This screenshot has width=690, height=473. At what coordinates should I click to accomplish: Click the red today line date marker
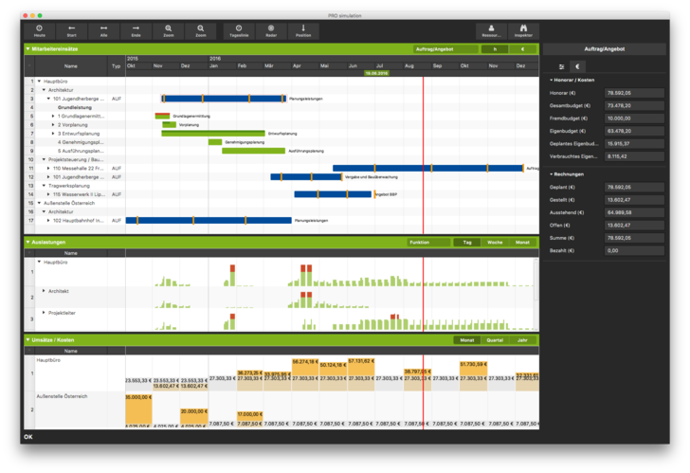376,72
